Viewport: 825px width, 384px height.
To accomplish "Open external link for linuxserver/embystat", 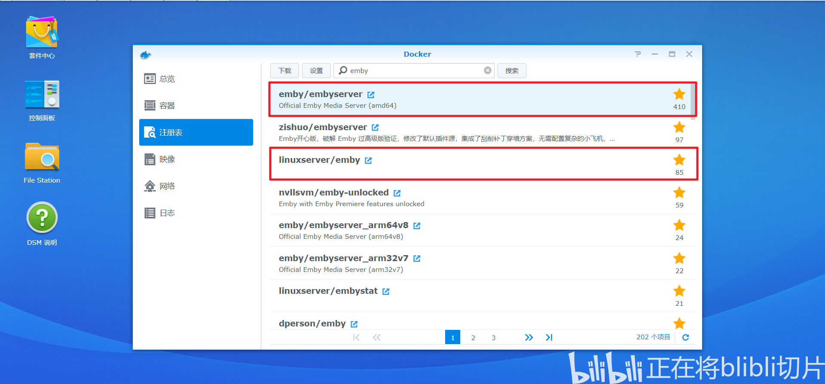I will coord(386,291).
